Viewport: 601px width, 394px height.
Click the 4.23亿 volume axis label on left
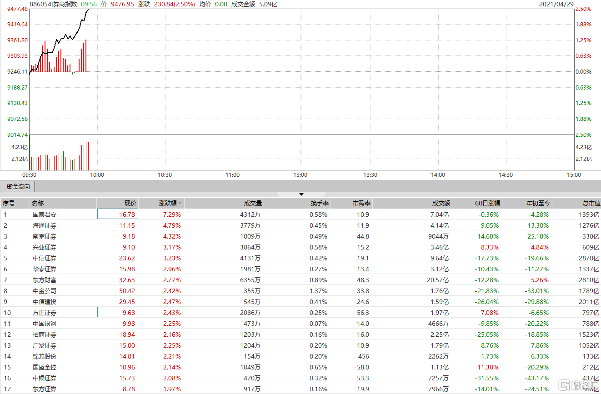(x=20, y=147)
